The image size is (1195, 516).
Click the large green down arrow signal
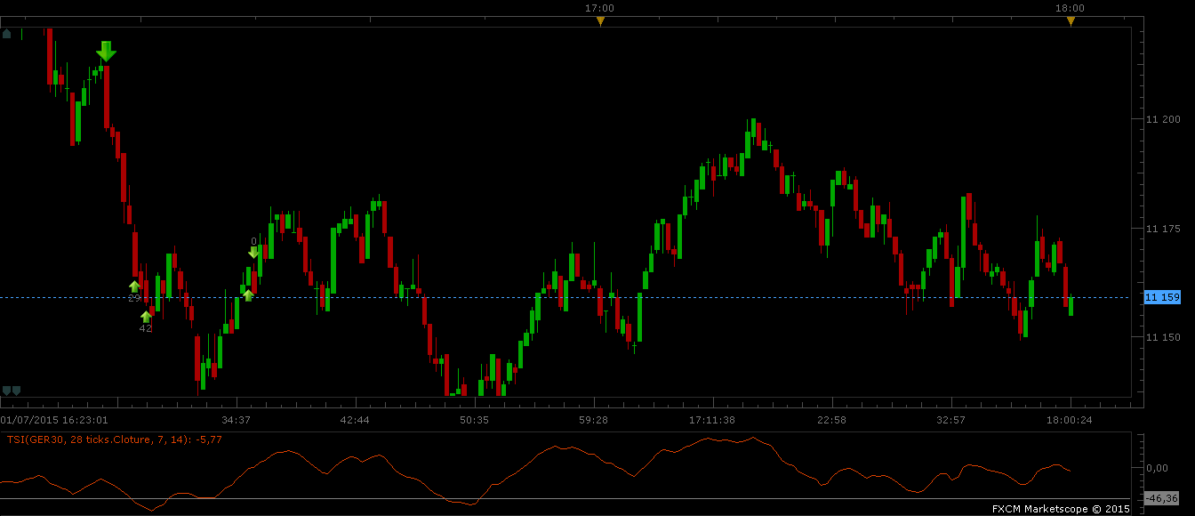pyautogui.click(x=106, y=52)
